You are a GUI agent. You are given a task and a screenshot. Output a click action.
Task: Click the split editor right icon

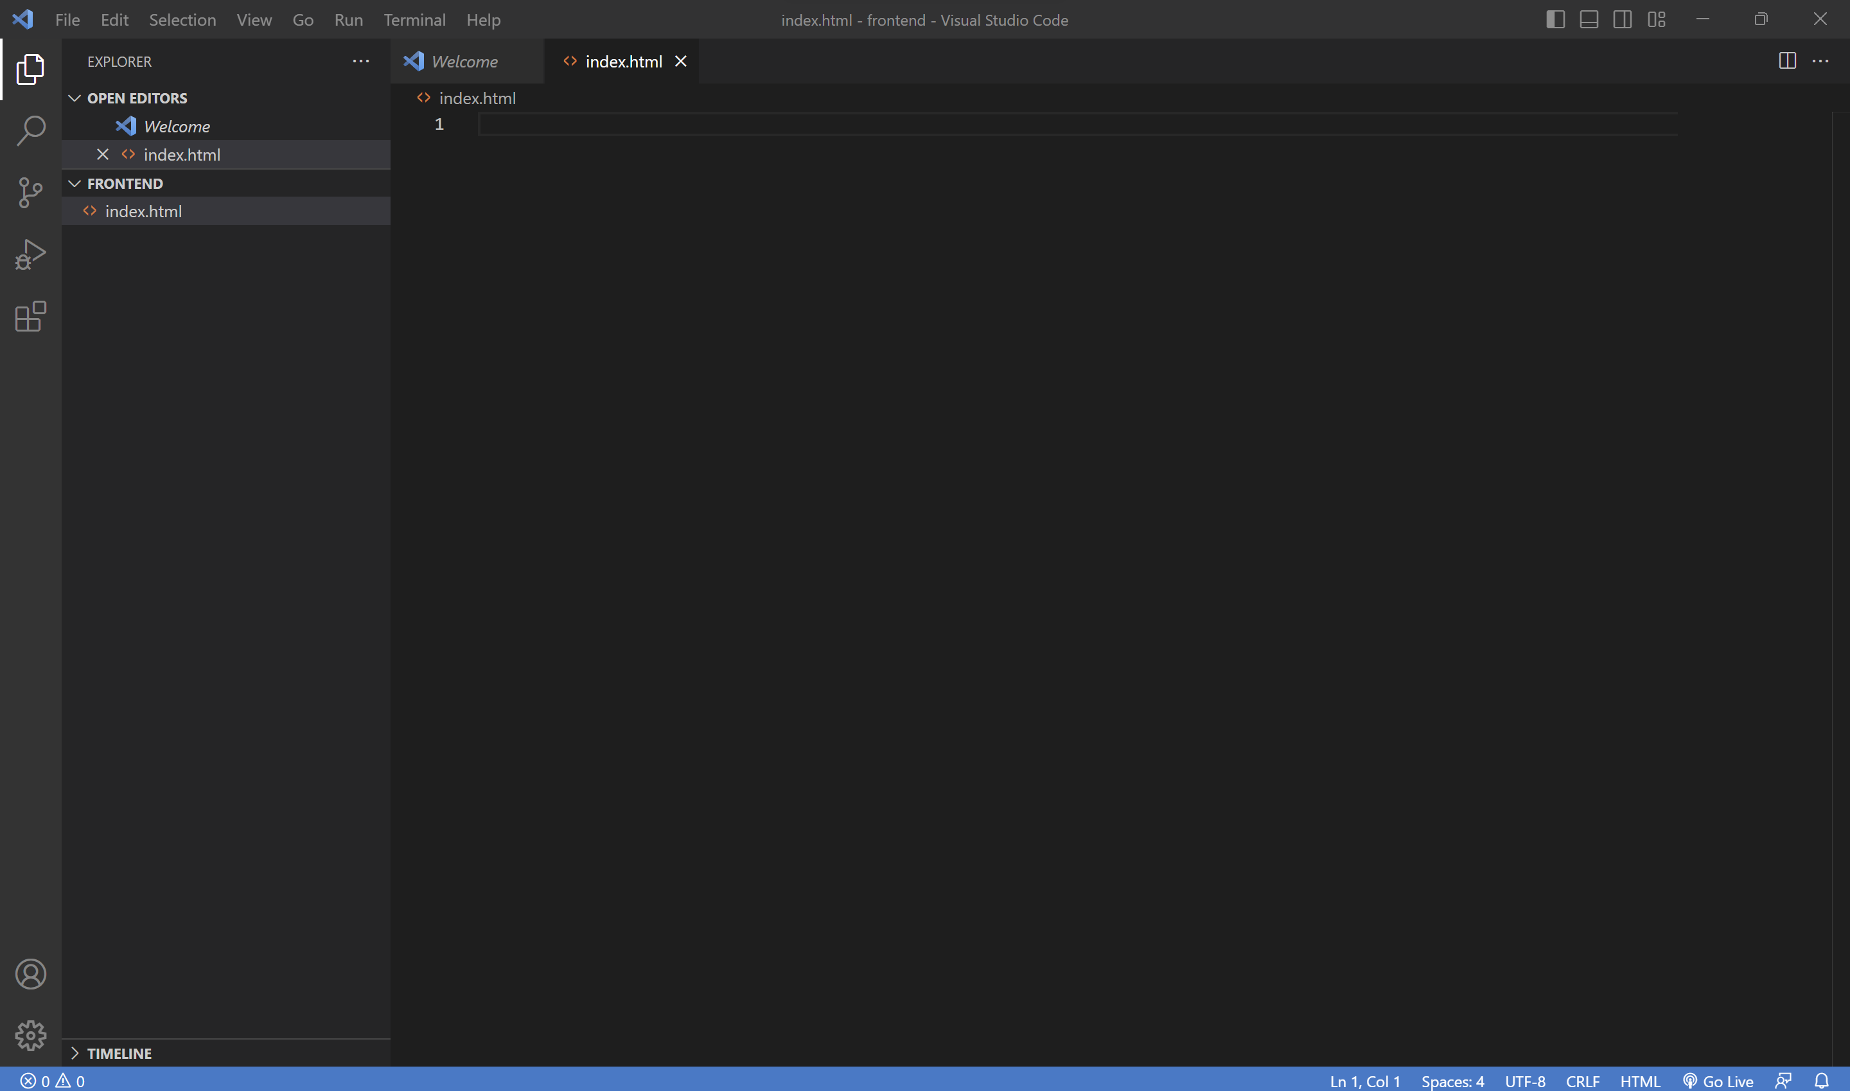point(1788,61)
